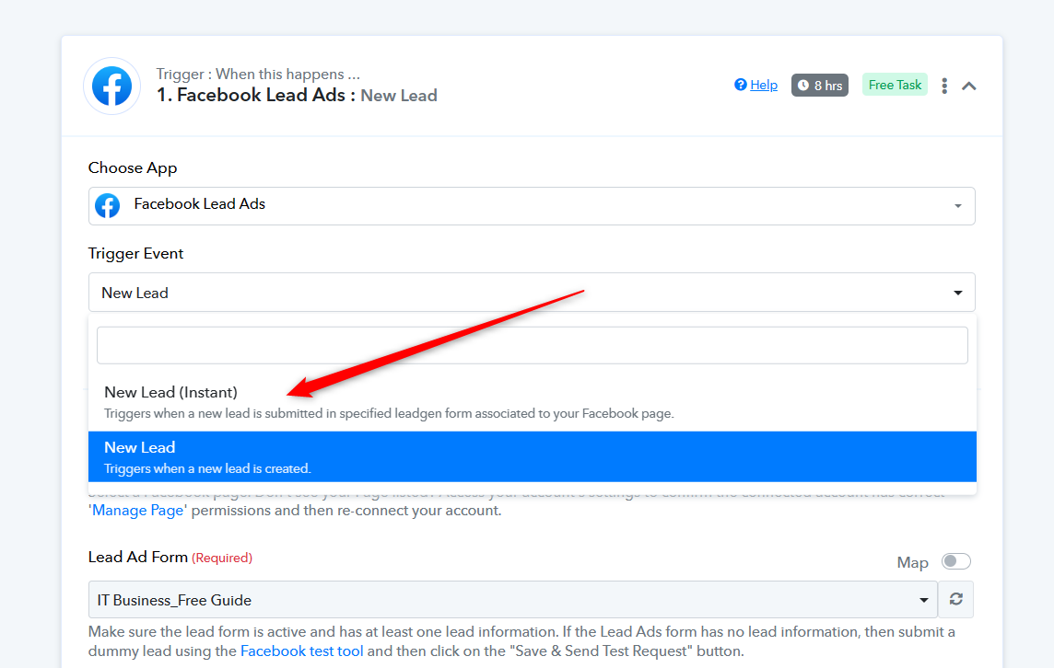The height and width of the screenshot is (668, 1054).
Task: Click the Lead Ad Form label
Action: click(x=138, y=557)
